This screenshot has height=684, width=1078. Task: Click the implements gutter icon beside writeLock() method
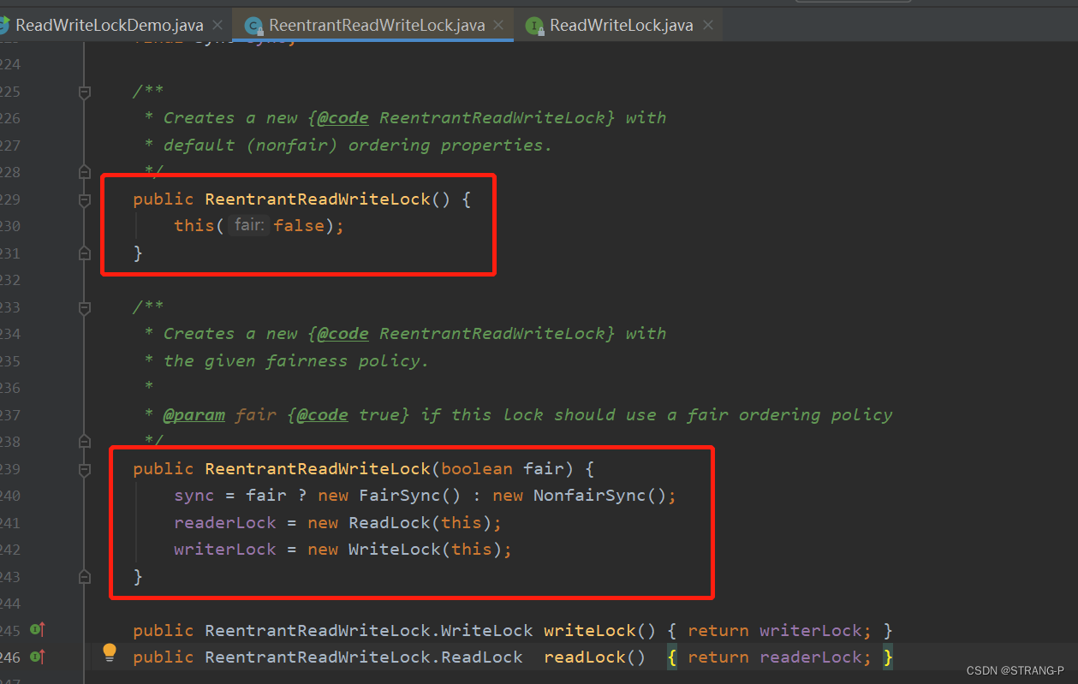coord(37,630)
